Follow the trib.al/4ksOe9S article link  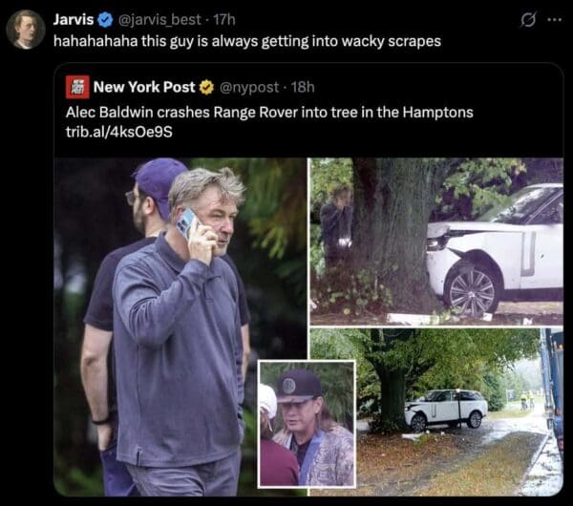[x=117, y=129]
